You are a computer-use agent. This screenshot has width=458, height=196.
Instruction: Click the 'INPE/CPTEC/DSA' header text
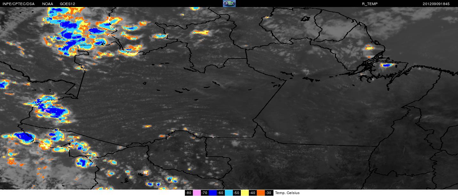[18, 4]
